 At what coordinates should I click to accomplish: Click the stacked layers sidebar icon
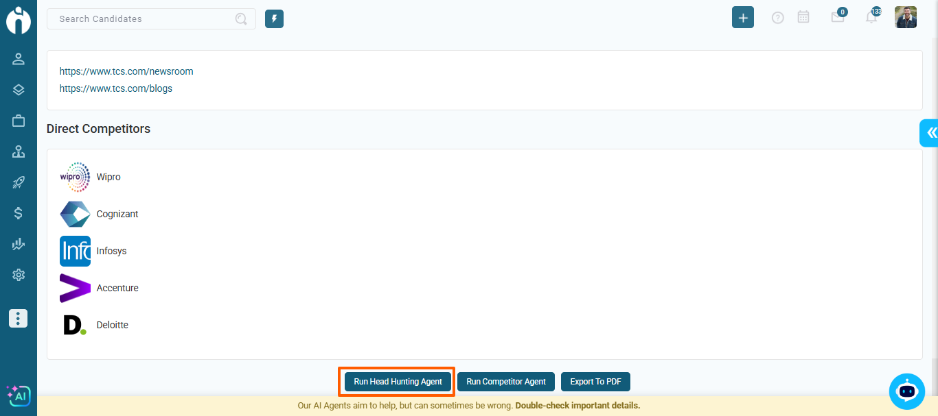pos(19,90)
